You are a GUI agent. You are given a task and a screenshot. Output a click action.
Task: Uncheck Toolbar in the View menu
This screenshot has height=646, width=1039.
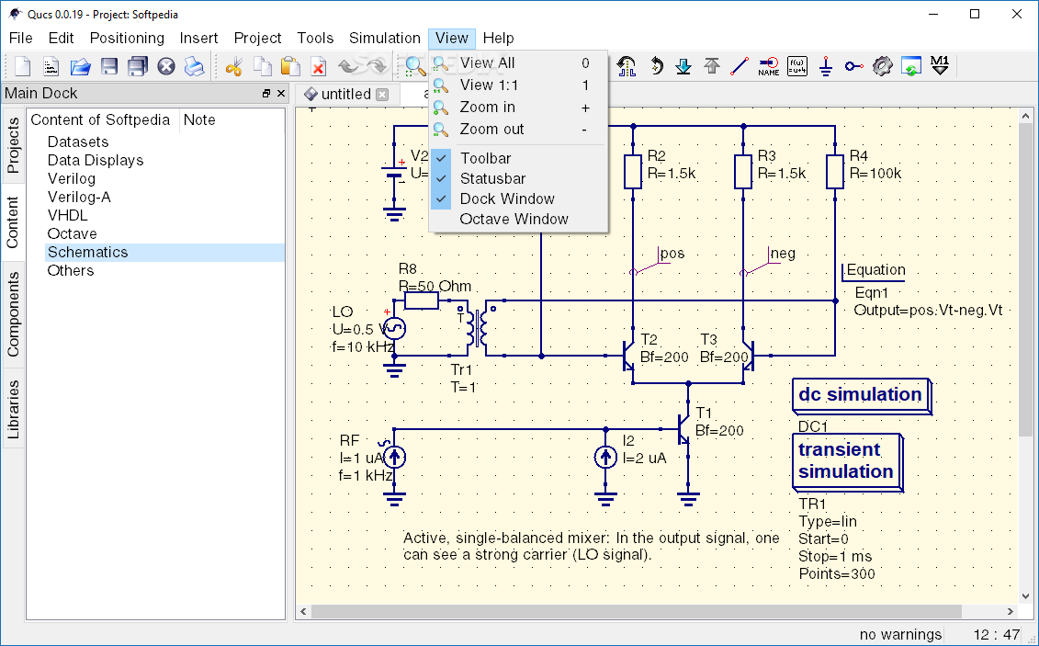(x=518, y=158)
